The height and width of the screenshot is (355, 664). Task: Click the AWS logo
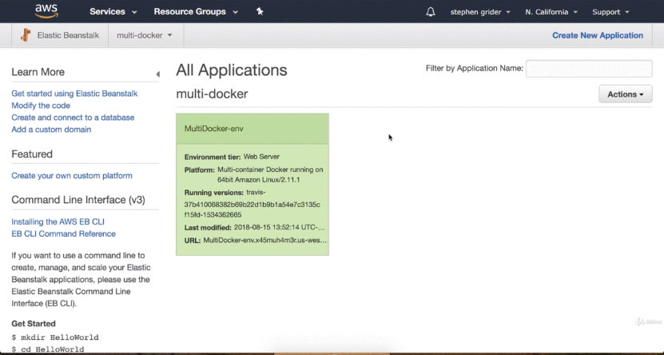click(x=46, y=11)
